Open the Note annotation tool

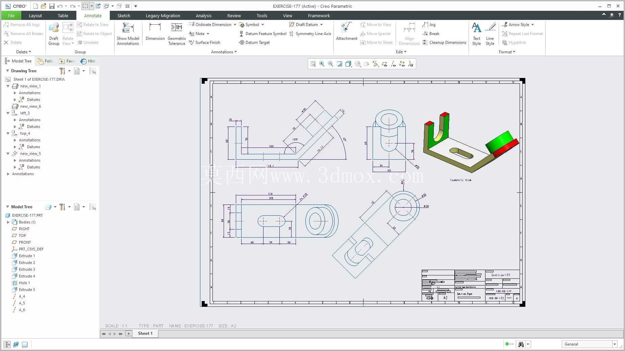[x=197, y=34]
